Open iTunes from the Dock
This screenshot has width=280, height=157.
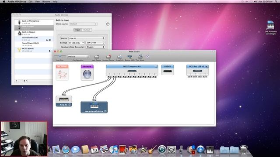click(x=114, y=150)
